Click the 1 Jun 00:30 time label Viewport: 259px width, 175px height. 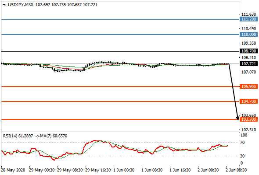(124, 170)
